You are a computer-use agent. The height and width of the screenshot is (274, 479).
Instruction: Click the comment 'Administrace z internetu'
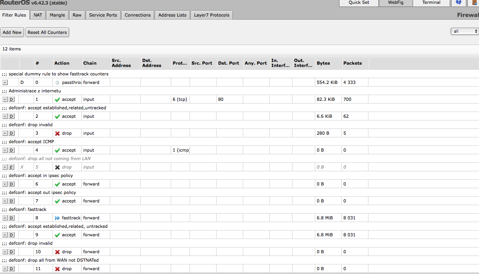[35, 91]
